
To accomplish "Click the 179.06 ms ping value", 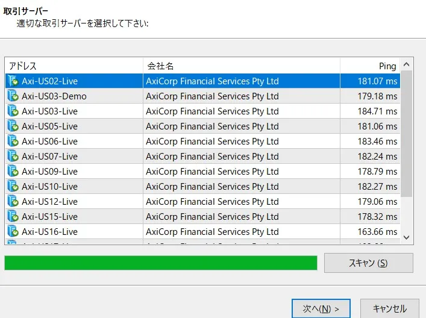I will pos(377,202).
